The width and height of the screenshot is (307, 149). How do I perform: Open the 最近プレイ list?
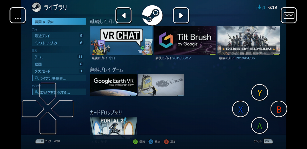[59, 36]
